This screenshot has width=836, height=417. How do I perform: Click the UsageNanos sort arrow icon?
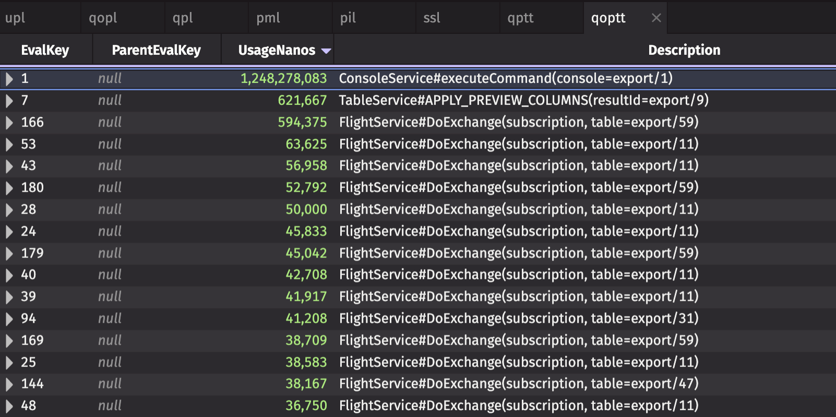click(326, 51)
